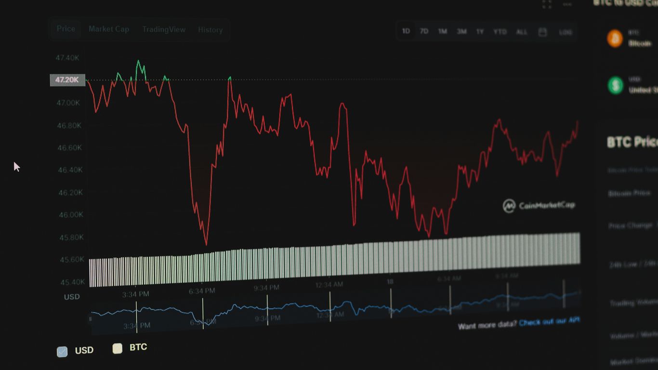Open the chart options ellipsis menu

pos(567,5)
